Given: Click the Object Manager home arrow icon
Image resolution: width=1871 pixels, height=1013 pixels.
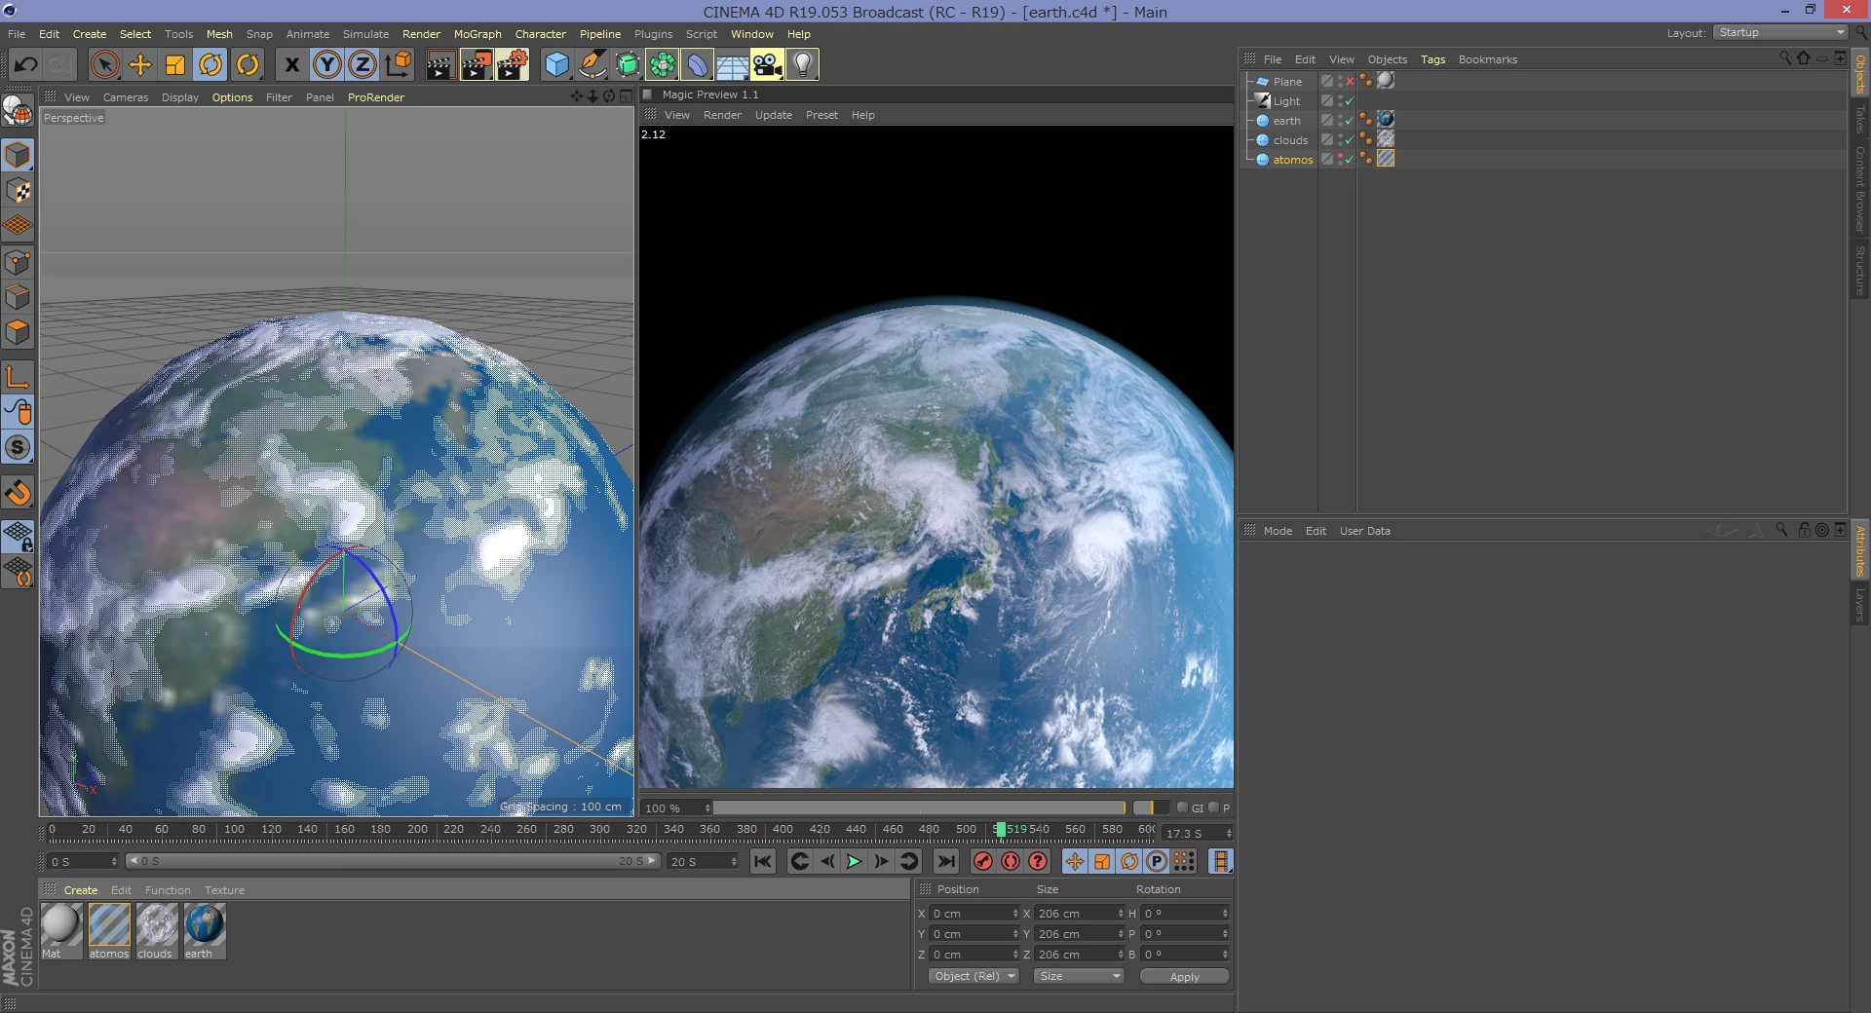Looking at the screenshot, I should [x=1804, y=58].
